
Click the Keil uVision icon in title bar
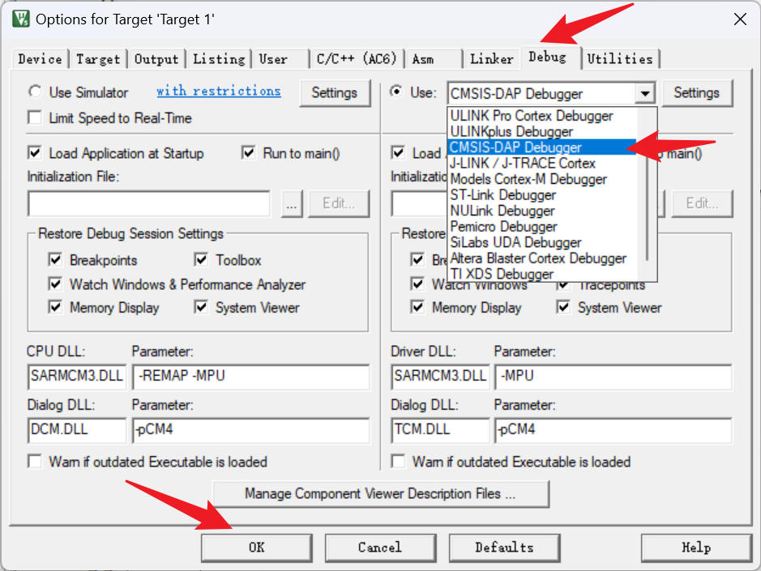tap(20, 19)
